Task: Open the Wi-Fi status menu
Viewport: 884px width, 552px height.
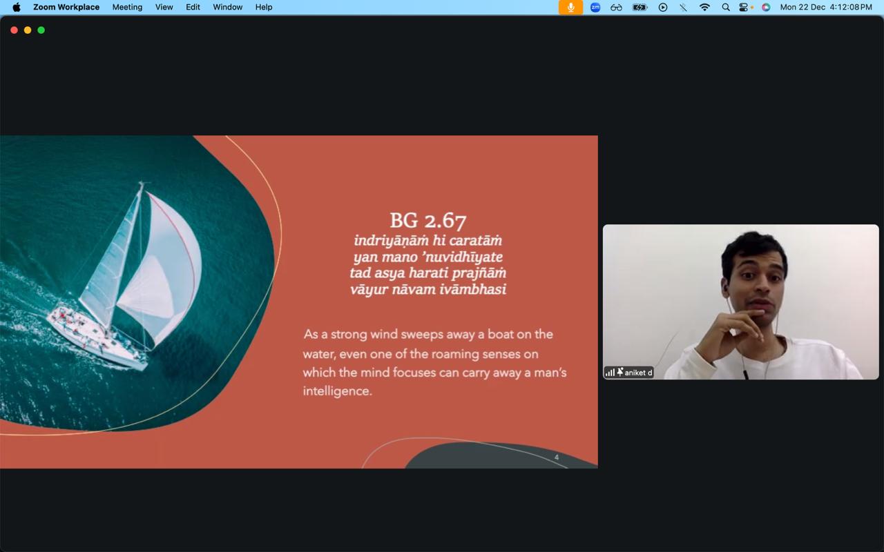Action: 704,7
